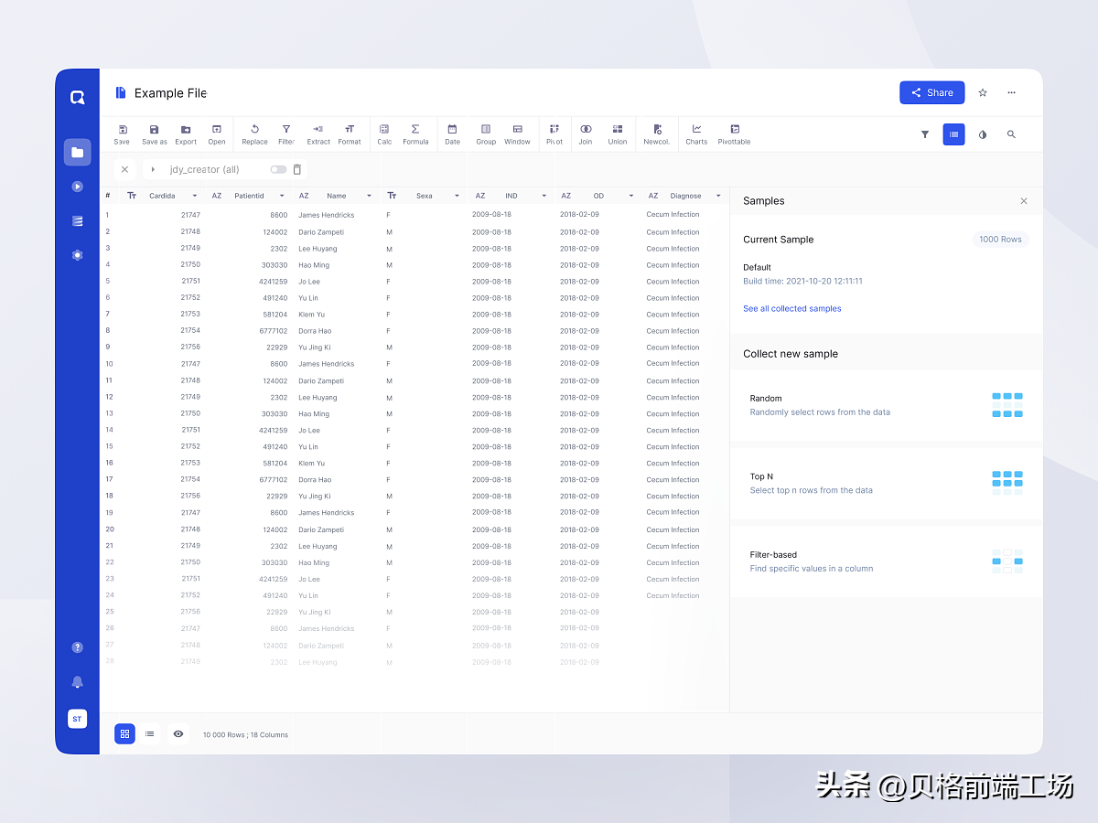
Task: Open notifications bell in sidebar
Action: (77, 682)
